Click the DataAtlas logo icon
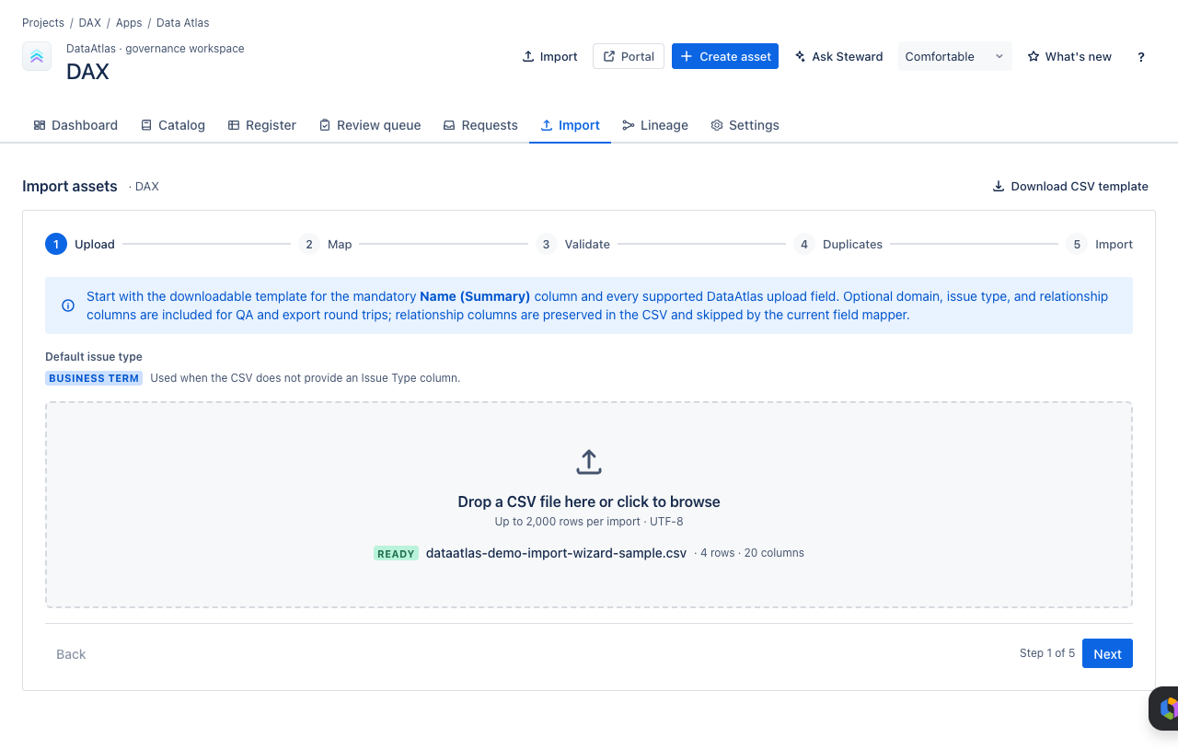The width and height of the screenshot is (1178, 749). point(37,56)
